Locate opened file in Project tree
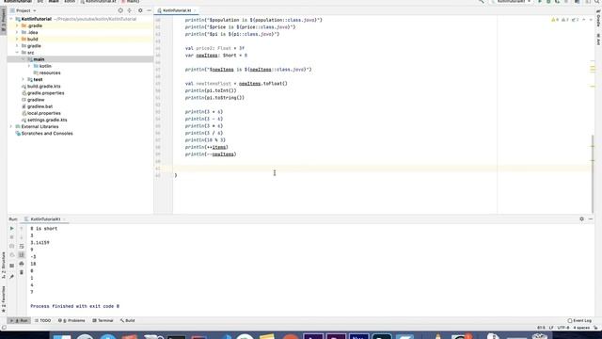The width and height of the screenshot is (602, 339). coord(120,10)
